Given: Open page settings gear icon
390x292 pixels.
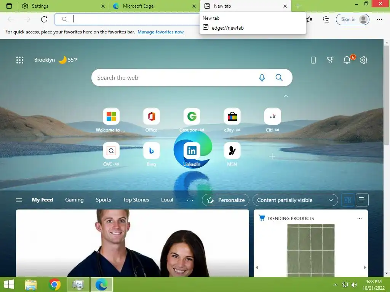Looking at the screenshot, I should pyautogui.click(x=364, y=60).
